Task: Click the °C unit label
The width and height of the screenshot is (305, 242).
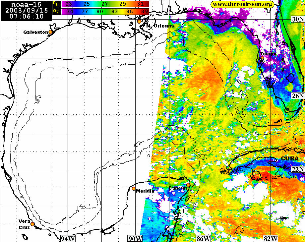Action: [56, 4]
